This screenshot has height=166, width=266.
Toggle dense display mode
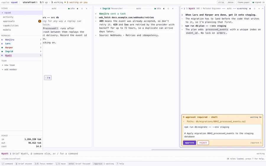pyautogui.click(x=231, y=2)
